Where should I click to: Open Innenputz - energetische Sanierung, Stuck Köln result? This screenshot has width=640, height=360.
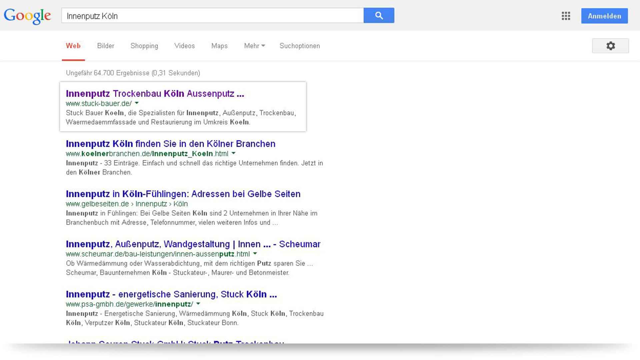[x=171, y=294]
